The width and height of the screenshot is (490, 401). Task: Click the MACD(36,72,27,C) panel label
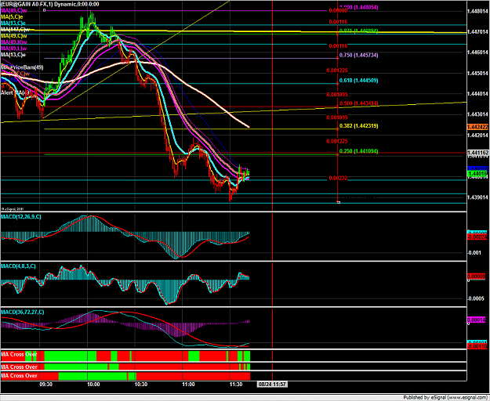[22, 312]
